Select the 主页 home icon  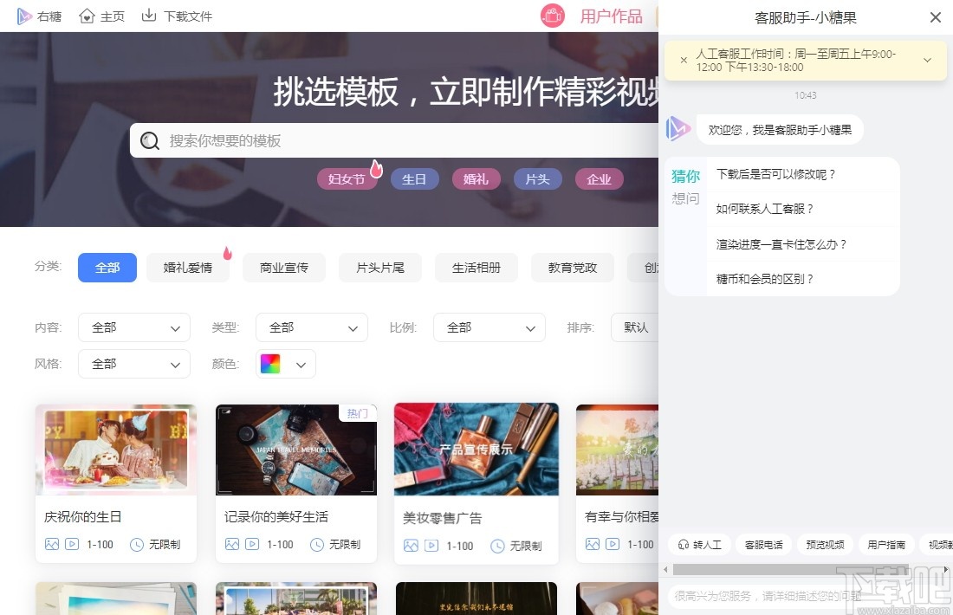pyautogui.click(x=83, y=15)
